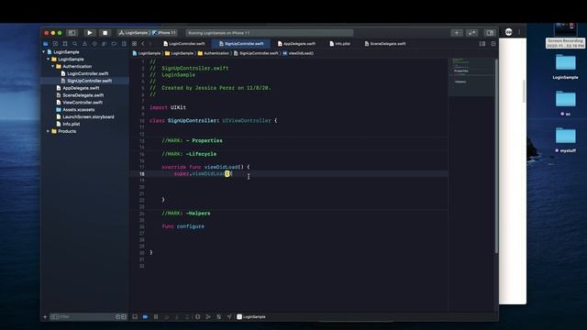This screenshot has width=587, height=330.
Task: Pause program execution button in debug bar
Action: (156, 317)
